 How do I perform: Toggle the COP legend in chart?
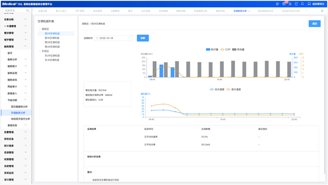[225, 49]
